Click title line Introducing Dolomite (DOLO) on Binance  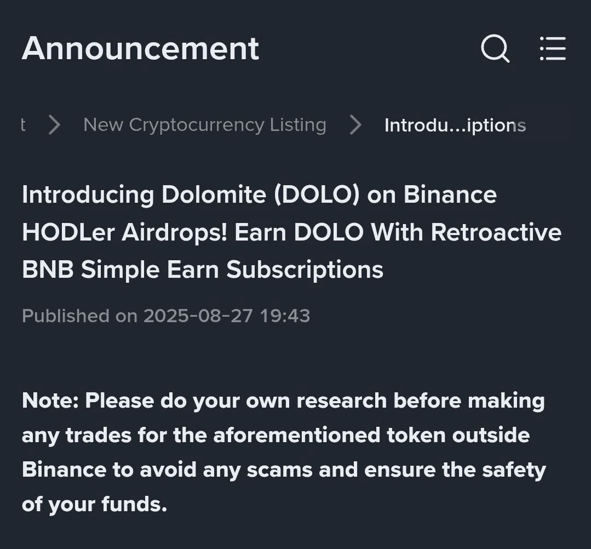point(259,195)
